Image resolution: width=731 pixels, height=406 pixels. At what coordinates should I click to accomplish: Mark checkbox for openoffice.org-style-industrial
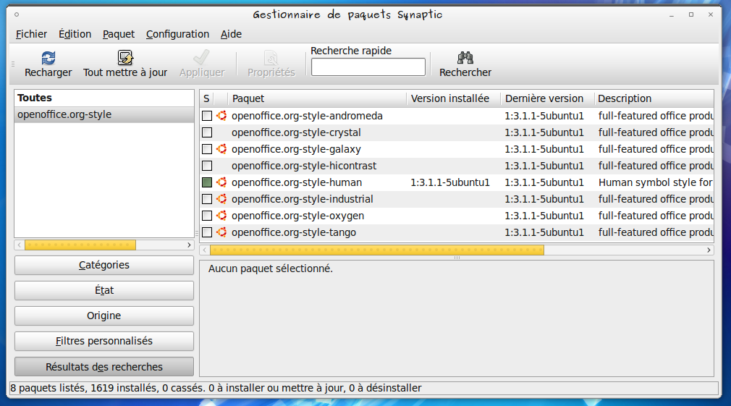tap(207, 199)
